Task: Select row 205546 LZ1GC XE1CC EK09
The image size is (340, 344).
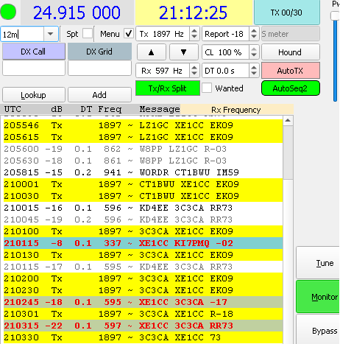Action: [143, 125]
